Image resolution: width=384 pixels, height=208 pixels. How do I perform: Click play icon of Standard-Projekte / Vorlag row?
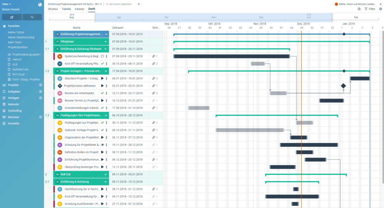pyautogui.click(x=102, y=79)
